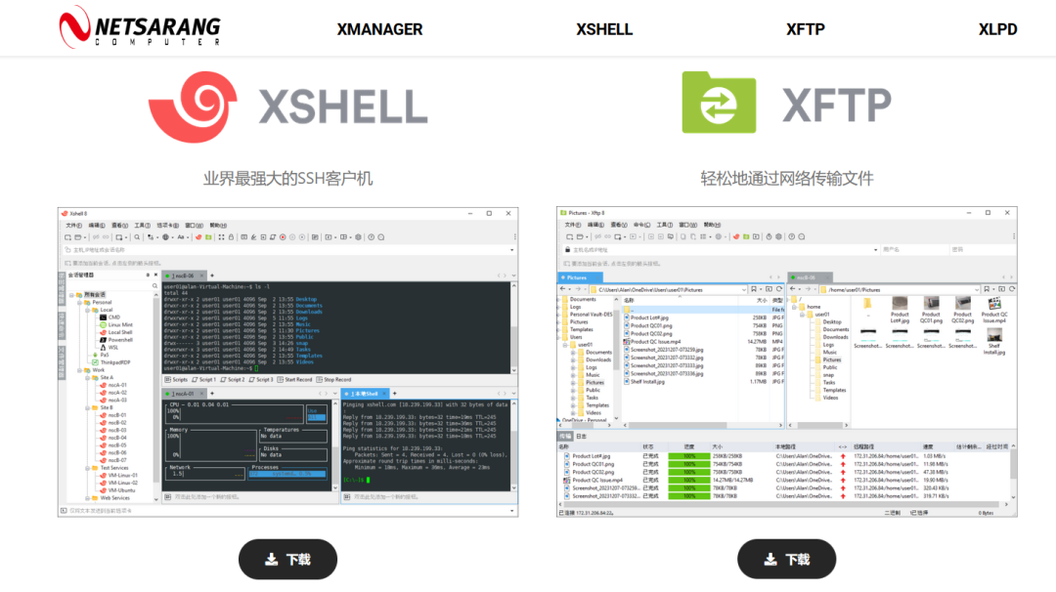Click magnifier search icon in Xshell toolbar
1056x592 pixels.
[x=137, y=237]
